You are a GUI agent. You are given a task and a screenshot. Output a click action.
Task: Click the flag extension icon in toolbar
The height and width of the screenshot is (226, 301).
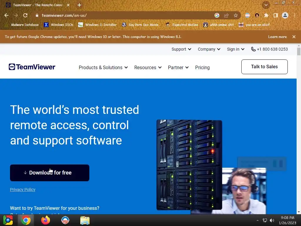pyautogui.click(x=248, y=15)
